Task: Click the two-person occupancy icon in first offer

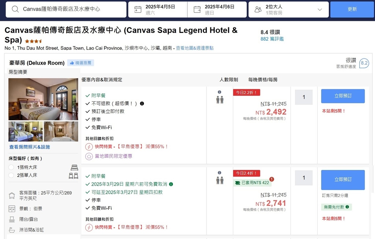Action: tap(220, 99)
